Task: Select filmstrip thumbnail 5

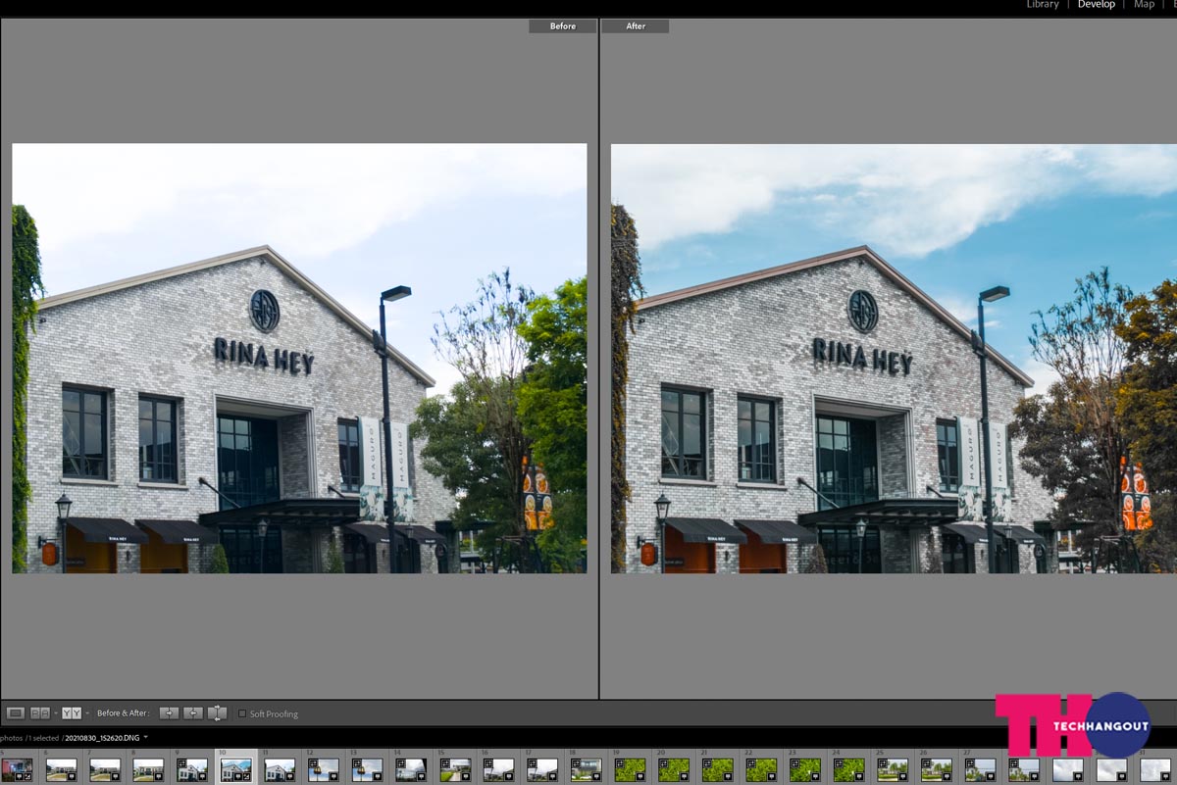Action: [x=17, y=769]
